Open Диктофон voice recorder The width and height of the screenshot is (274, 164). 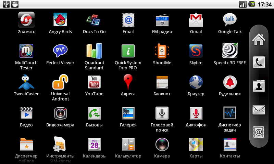coord(196,113)
